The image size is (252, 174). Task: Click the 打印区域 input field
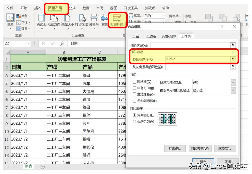coord(190,45)
